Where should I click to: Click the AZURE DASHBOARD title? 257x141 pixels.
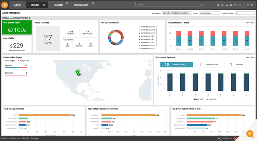click(11, 13)
